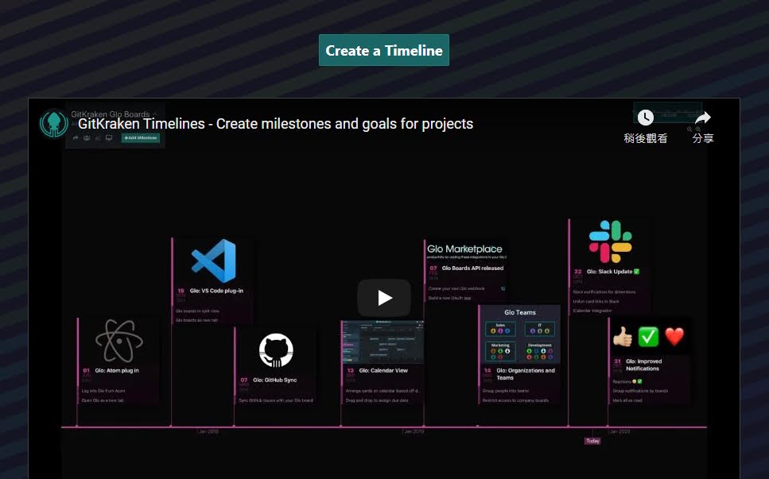
Task: Click the GitHub Octocat logo
Action: point(276,350)
